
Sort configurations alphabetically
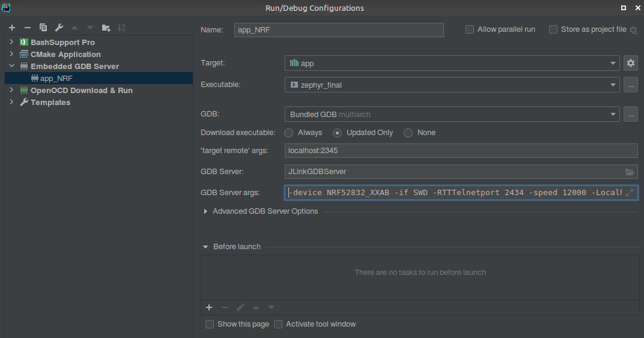click(x=121, y=28)
